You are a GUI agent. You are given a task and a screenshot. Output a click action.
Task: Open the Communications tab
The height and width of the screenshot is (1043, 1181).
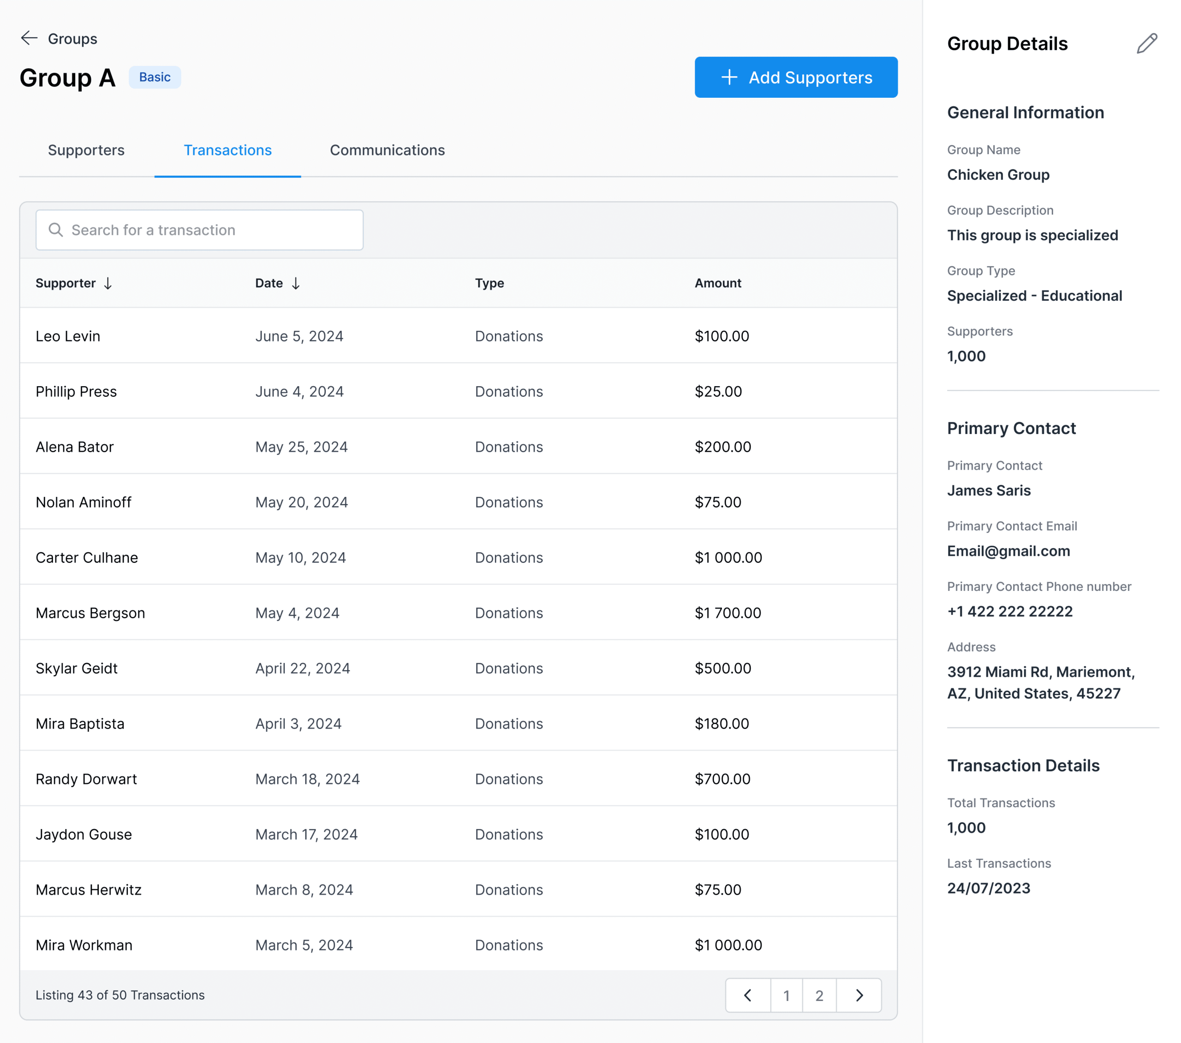click(x=387, y=150)
